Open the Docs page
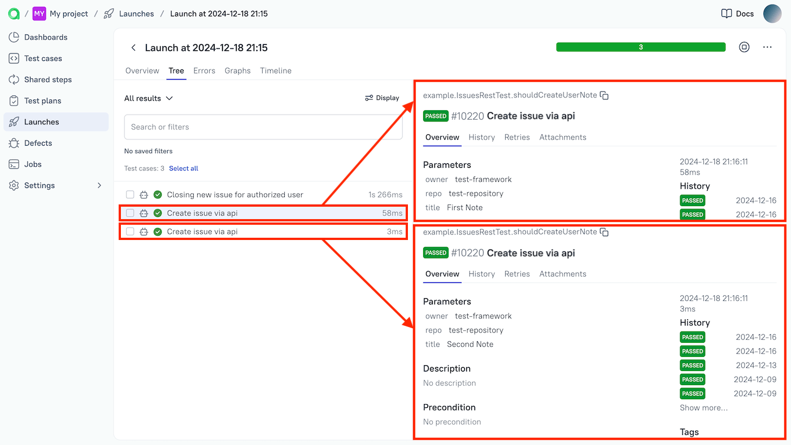Viewport: 791px width, 445px height. click(x=737, y=14)
